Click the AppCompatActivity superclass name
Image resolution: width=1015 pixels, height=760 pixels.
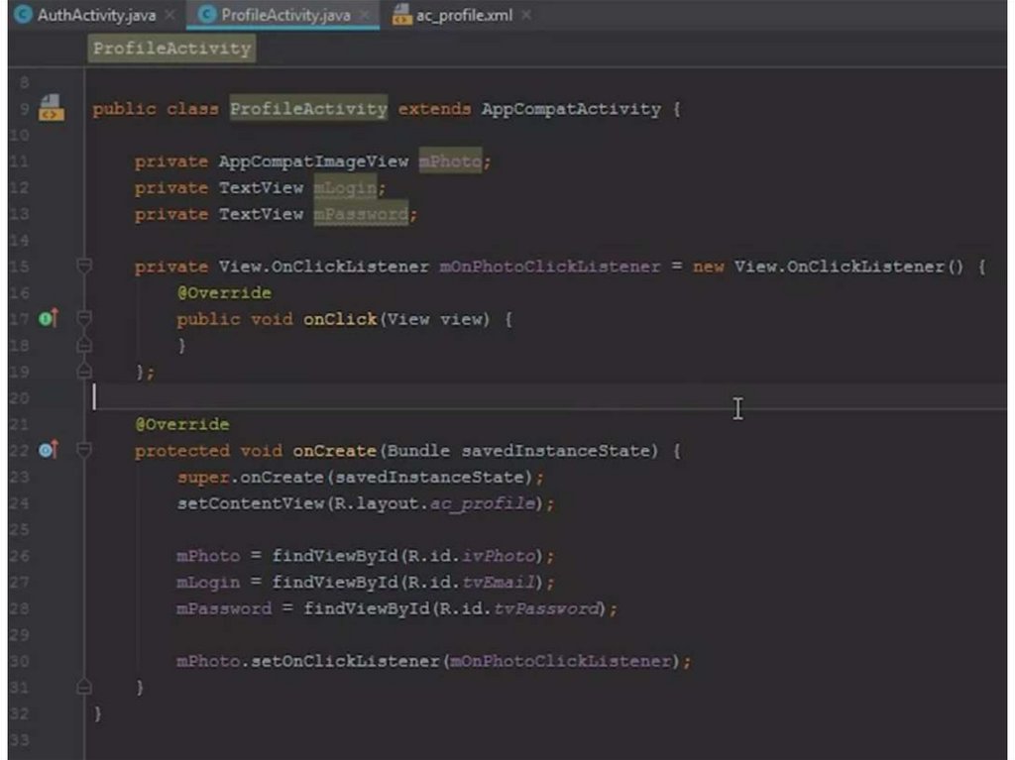pos(570,109)
